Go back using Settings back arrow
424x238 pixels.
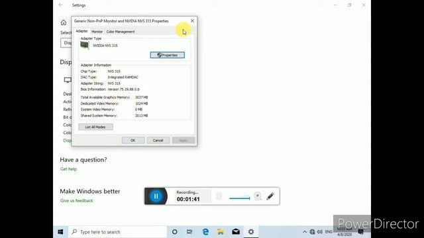coord(60,5)
